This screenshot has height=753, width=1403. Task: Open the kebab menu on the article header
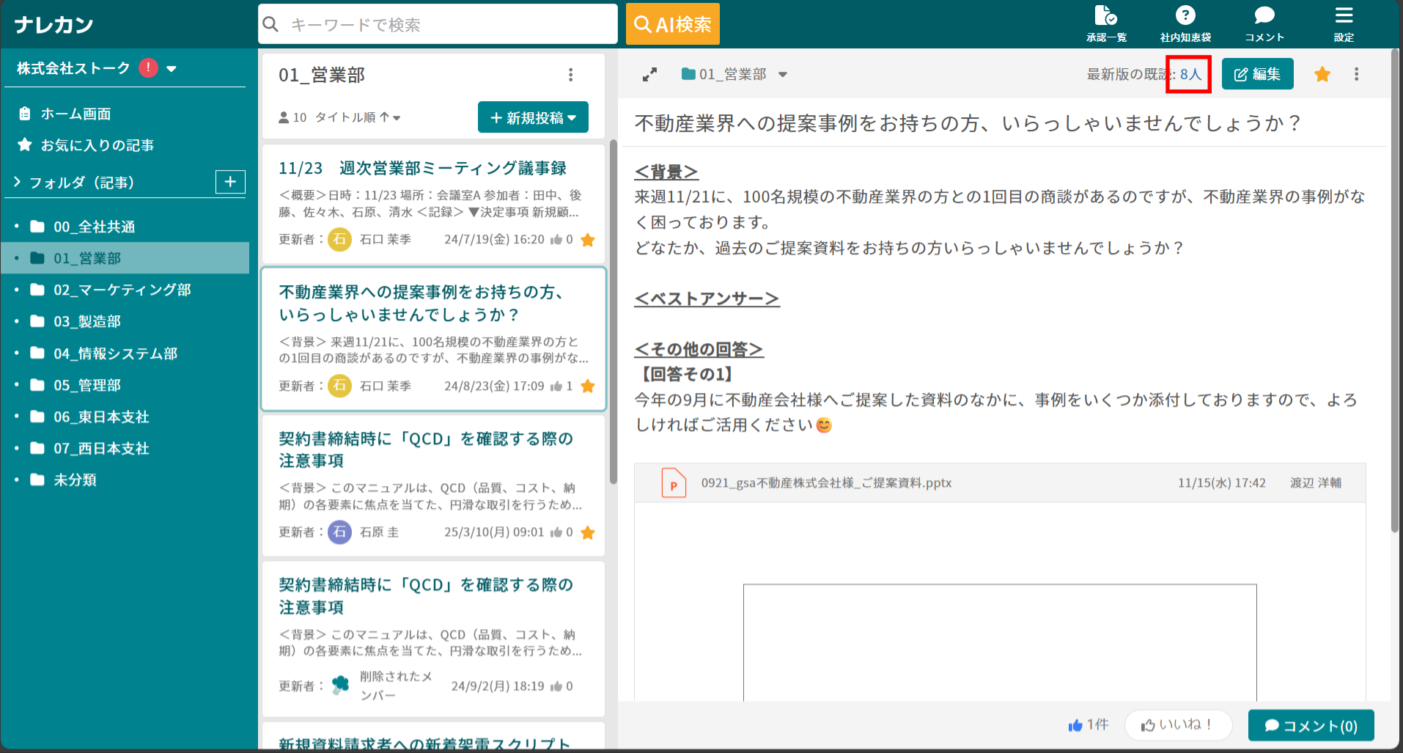pyautogui.click(x=1356, y=73)
